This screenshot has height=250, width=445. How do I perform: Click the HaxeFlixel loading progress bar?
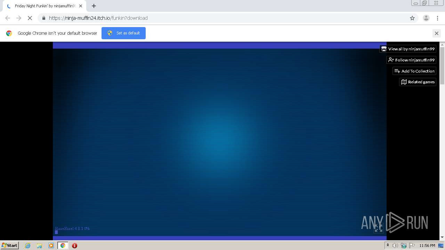(x=56, y=232)
